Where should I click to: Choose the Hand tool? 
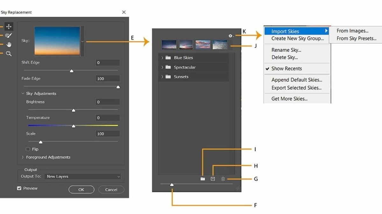point(9,45)
